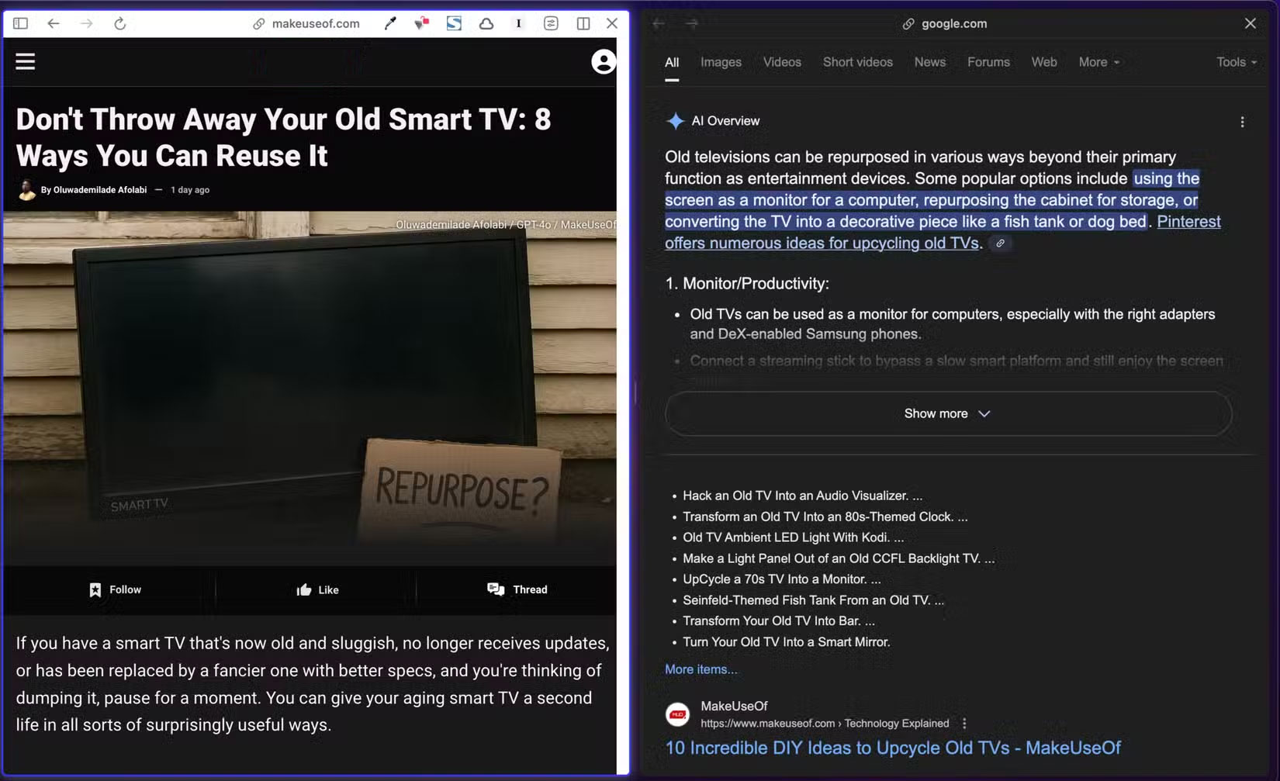Image resolution: width=1280 pixels, height=781 pixels.
Task: Expand the Show more section of the AI Overview
Action: coord(946,413)
